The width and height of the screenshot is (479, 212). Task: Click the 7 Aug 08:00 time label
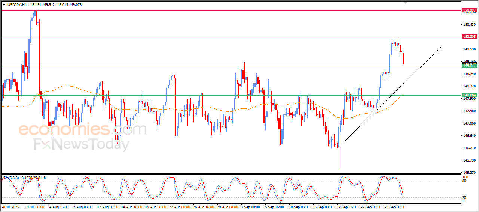(83, 207)
